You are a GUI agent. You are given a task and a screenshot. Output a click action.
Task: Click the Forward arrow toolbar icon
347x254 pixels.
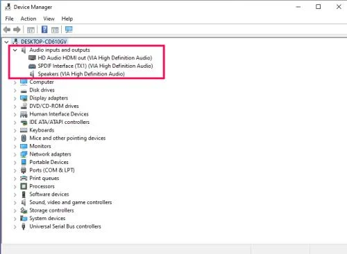[17, 30]
